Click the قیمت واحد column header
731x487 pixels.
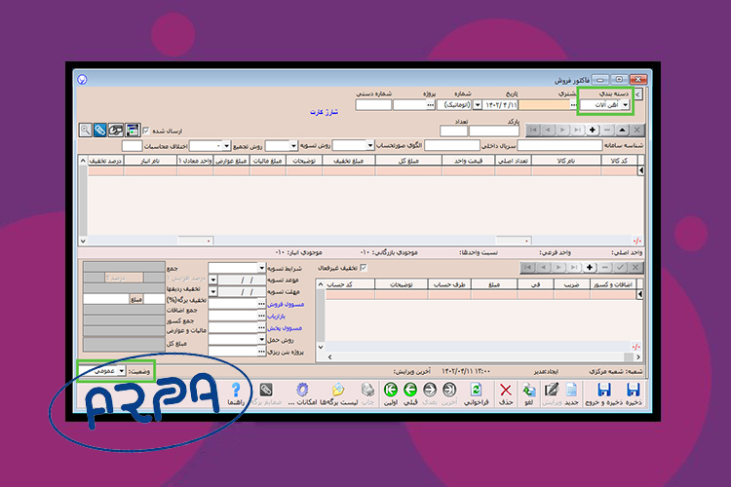pyautogui.click(x=469, y=161)
